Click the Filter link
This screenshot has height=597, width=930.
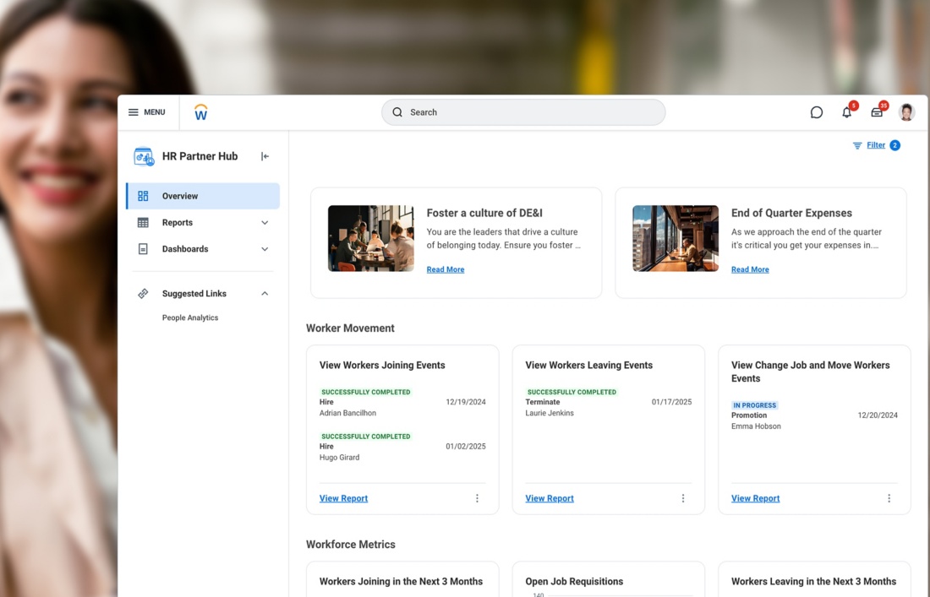coord(875,145)
